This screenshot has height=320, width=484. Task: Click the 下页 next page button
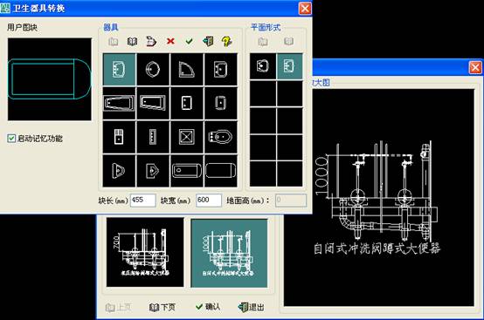tap(162, 307)
